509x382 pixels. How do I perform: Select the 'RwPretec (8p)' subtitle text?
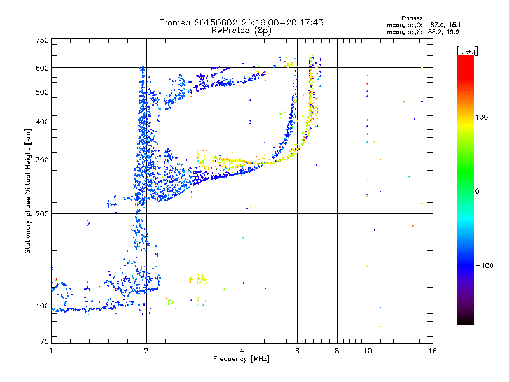[x=241, y=31]
